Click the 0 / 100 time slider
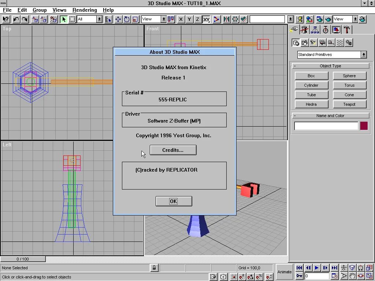 pyautogui.click(x=23, y=259)
